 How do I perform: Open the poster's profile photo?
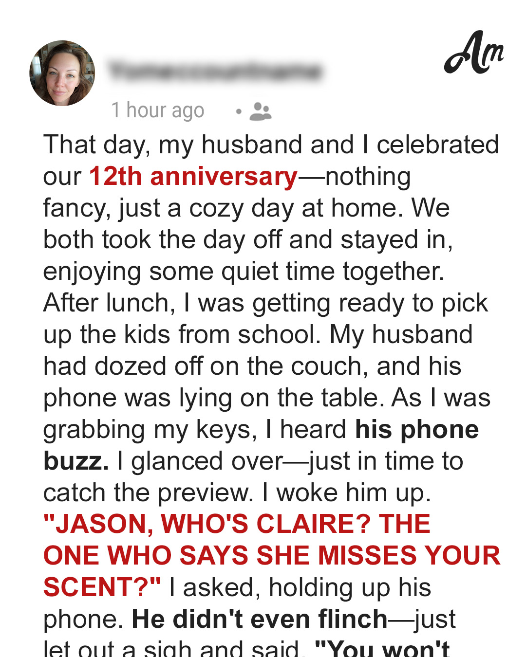click(62, 73)
